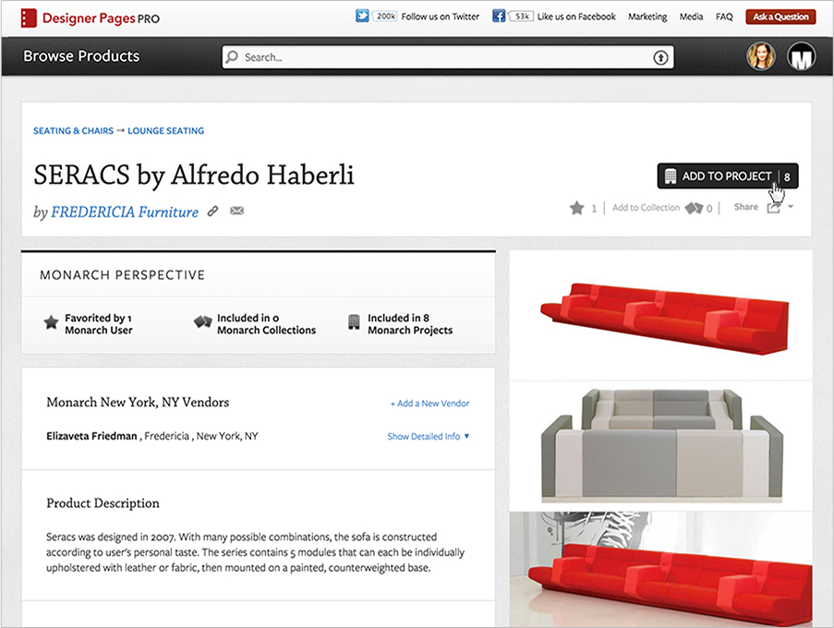Image resolution: width=834 pixels, height=628 pixels.
Task: Open the Monarch M logo avatar
Action: click(x=802, y=56)
